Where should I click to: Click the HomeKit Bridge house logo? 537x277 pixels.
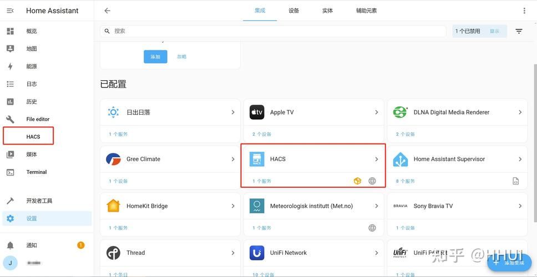(113, 206)
